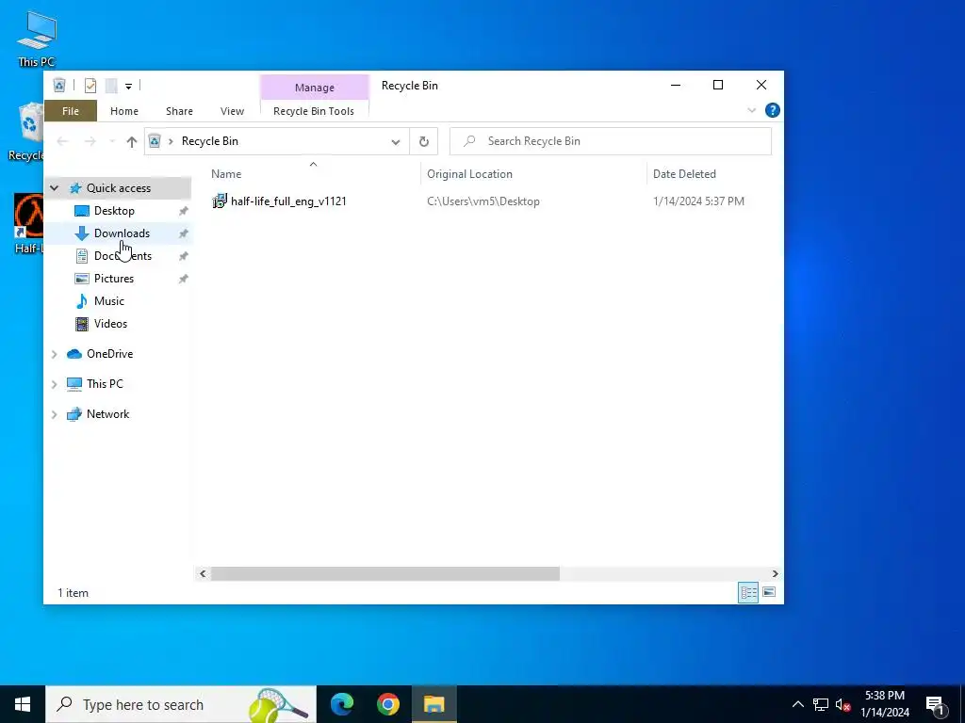Open the blue Help icon
Screen dimensions: 965x723
(773, 111)
